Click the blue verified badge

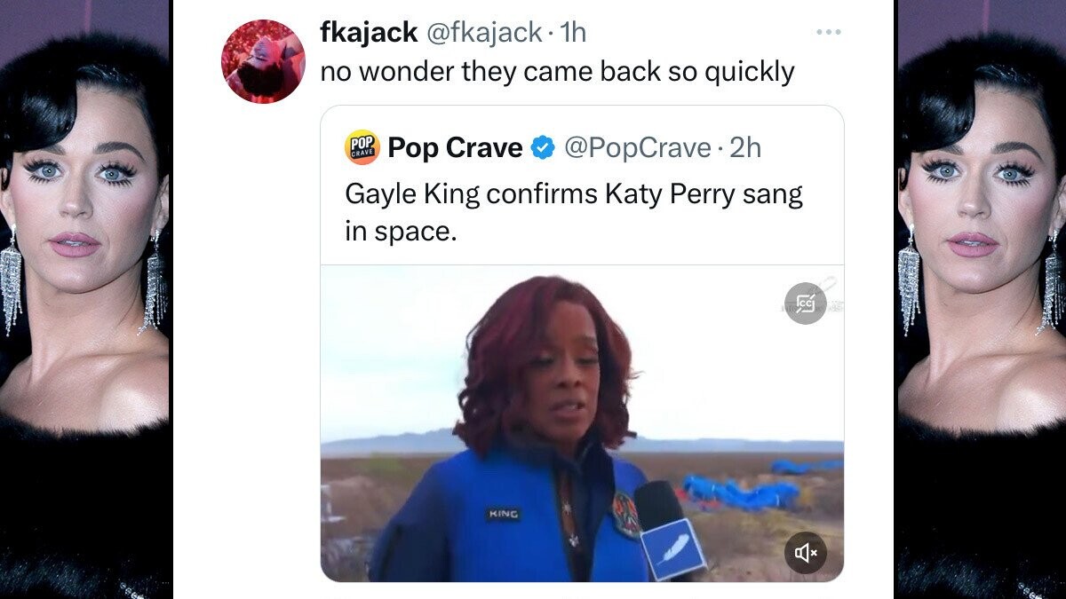543,148
